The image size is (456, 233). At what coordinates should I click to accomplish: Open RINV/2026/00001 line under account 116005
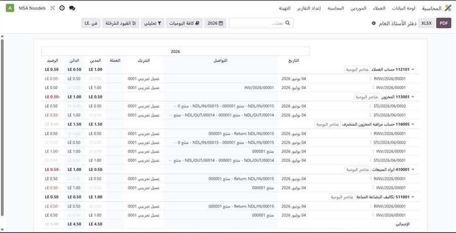coord(390,134)
